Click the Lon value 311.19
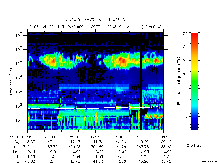This screenshot has height=163, width=218. pos(29,147)
